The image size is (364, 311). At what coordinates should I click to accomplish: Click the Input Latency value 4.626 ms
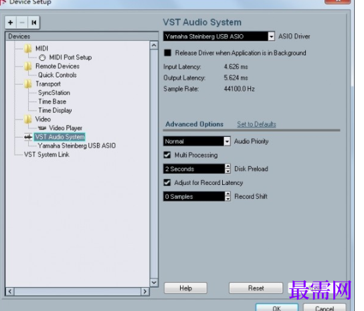pos(236,67)
